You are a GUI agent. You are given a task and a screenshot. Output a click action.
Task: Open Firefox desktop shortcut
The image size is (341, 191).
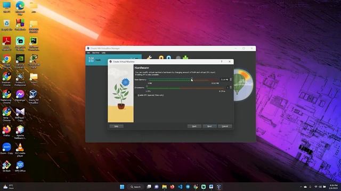6,131
